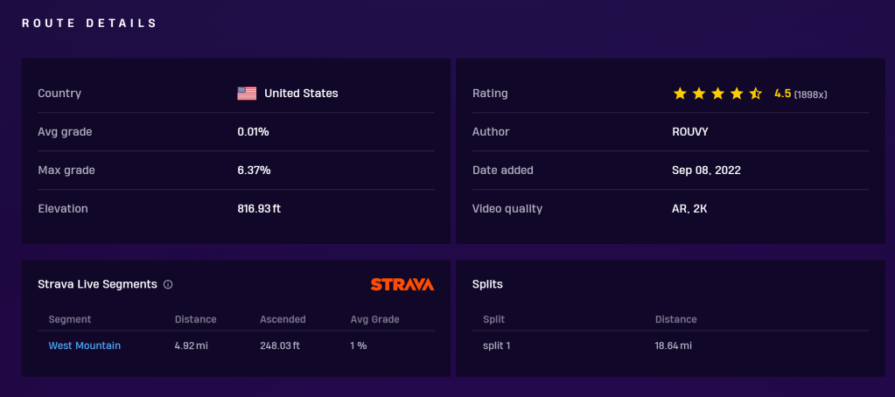Click the second rating star
This screenshot has width=895, height=397.
tap(699, 94)
